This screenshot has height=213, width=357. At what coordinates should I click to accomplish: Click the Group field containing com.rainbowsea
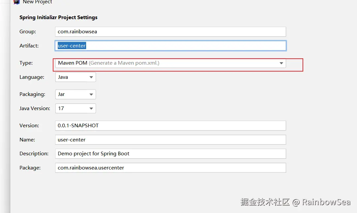point(170,32)
